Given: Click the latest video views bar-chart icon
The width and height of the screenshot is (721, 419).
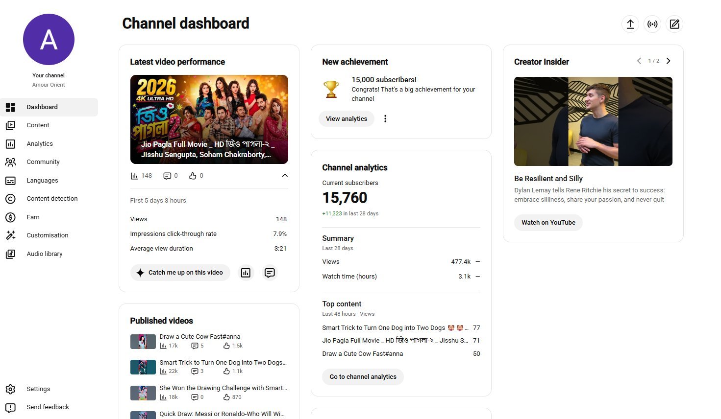Looking at the screenshot, I should pyautogui.click(x=134, y=176).
